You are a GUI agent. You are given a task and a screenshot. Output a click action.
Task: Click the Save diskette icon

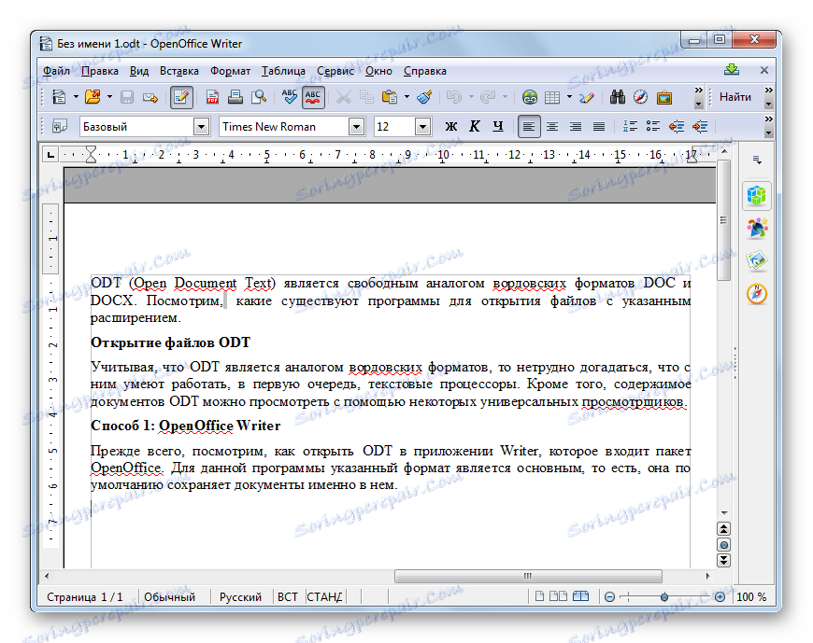[127, 97]
